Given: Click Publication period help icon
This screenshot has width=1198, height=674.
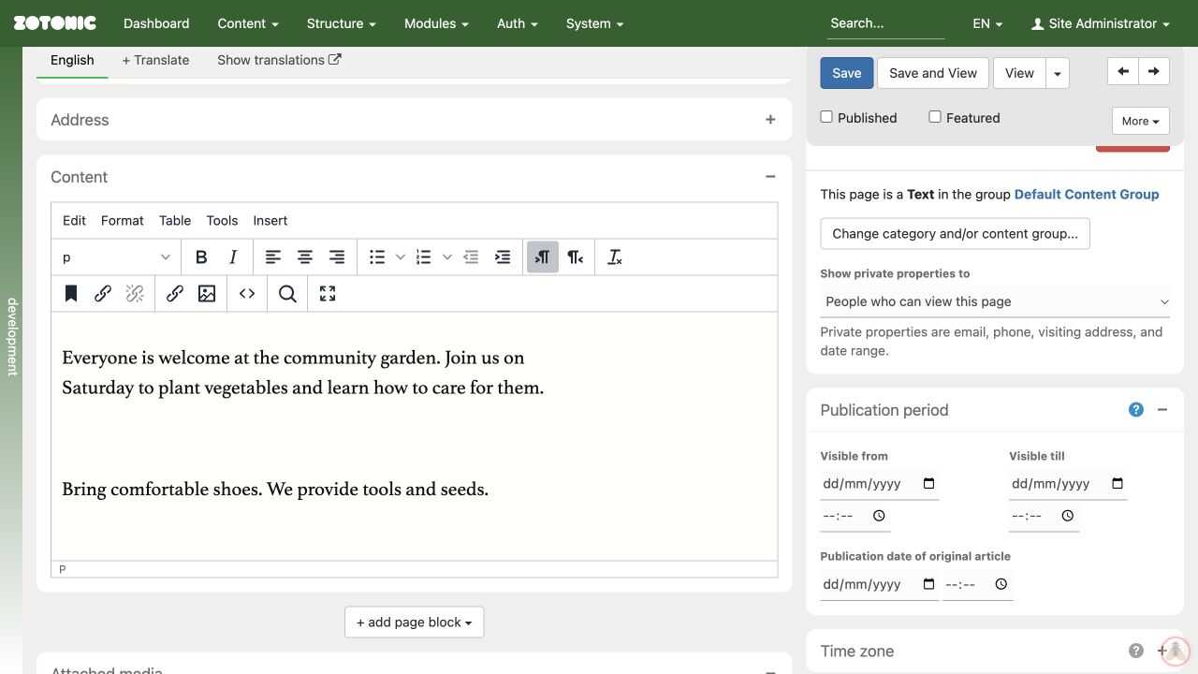Looking at the screenshot, I should [1136, 410].
